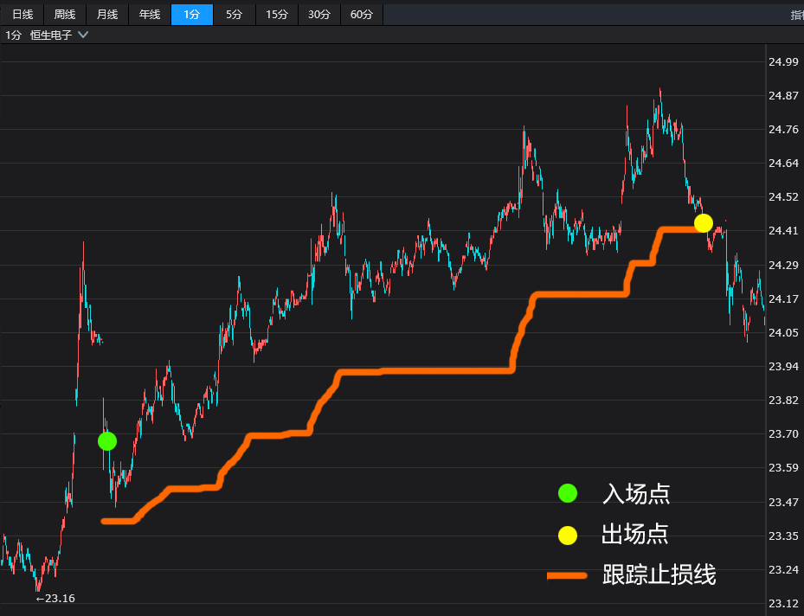This screenshot has height=616, width=804.
Task: Click the orange 跟踪止损线 legend line sample
Action: [567, 574]
